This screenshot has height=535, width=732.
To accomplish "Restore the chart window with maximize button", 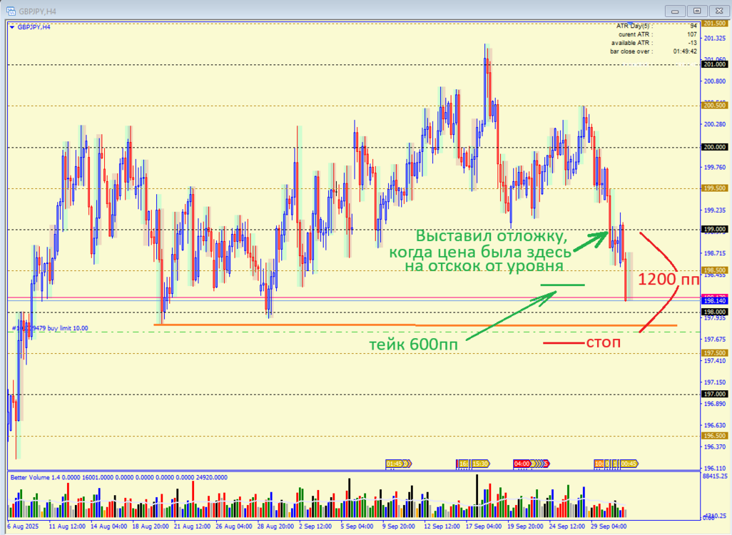I will pyautogui.click(x=697, y=11).
